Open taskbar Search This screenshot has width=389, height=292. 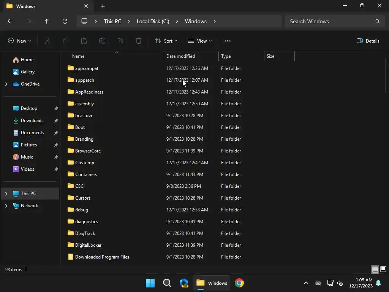coord(167,283)
